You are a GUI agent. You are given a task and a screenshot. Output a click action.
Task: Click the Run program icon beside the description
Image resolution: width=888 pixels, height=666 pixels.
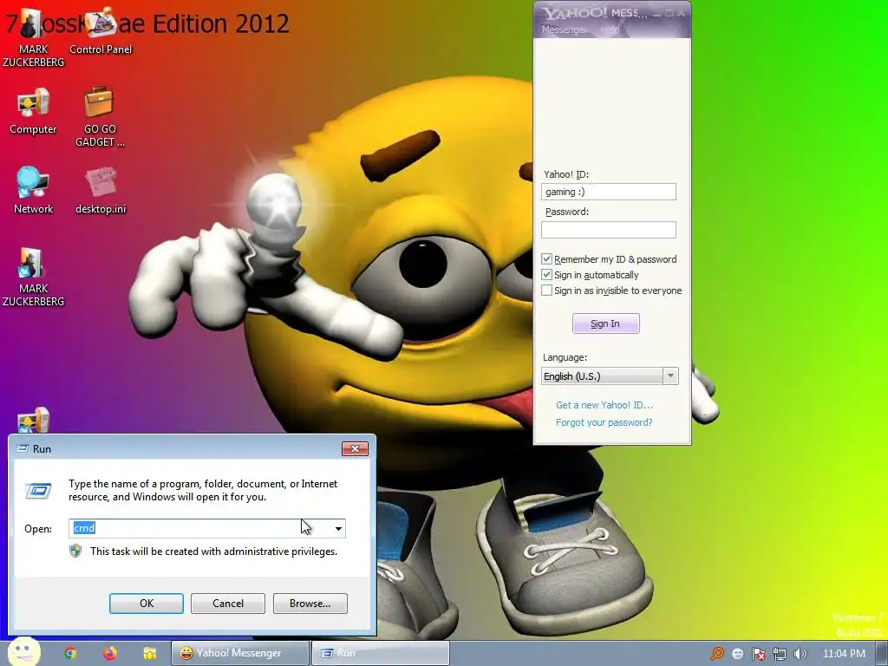38,491
